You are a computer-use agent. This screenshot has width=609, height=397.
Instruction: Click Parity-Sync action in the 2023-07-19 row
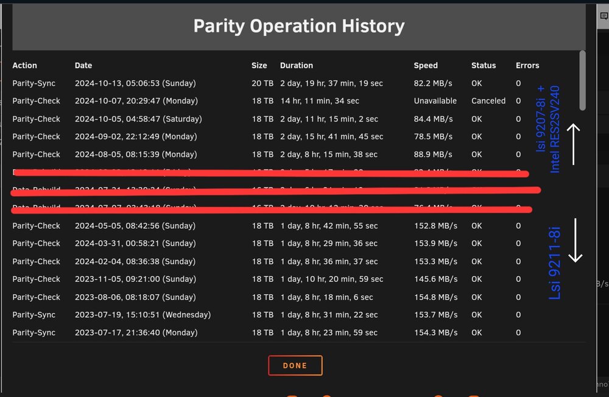click(33, 315)
